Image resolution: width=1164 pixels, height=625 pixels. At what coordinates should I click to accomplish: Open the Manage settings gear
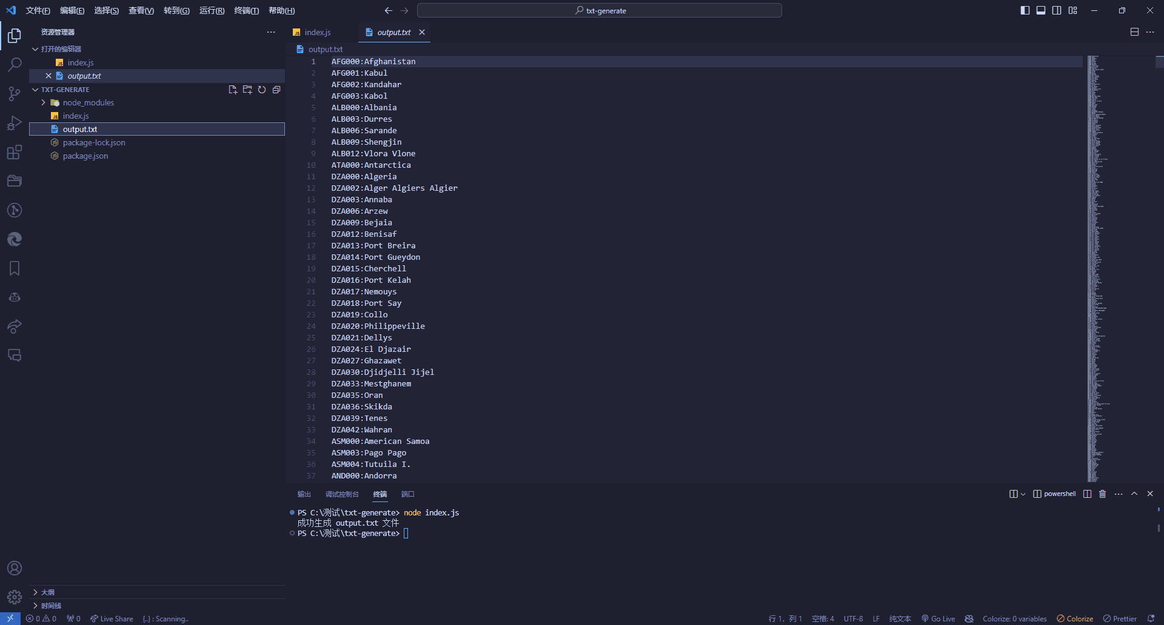pyautogui.click(x=15, y=597)
